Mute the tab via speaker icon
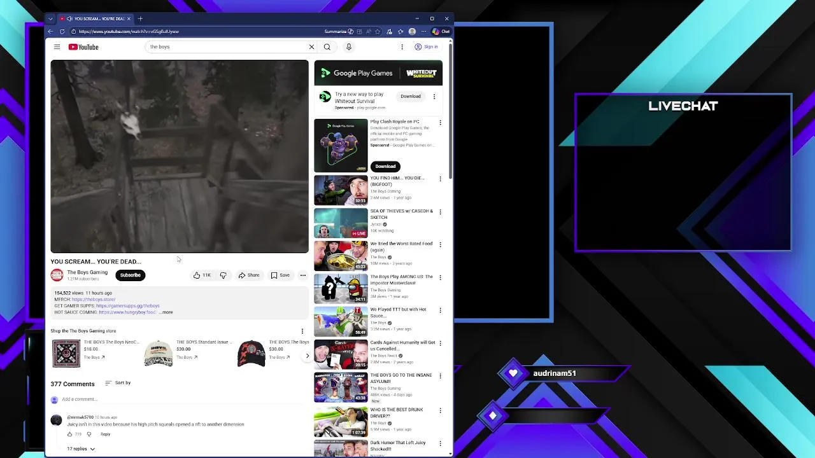The width and height of the screenshot is (815, 458). [69, 18]
